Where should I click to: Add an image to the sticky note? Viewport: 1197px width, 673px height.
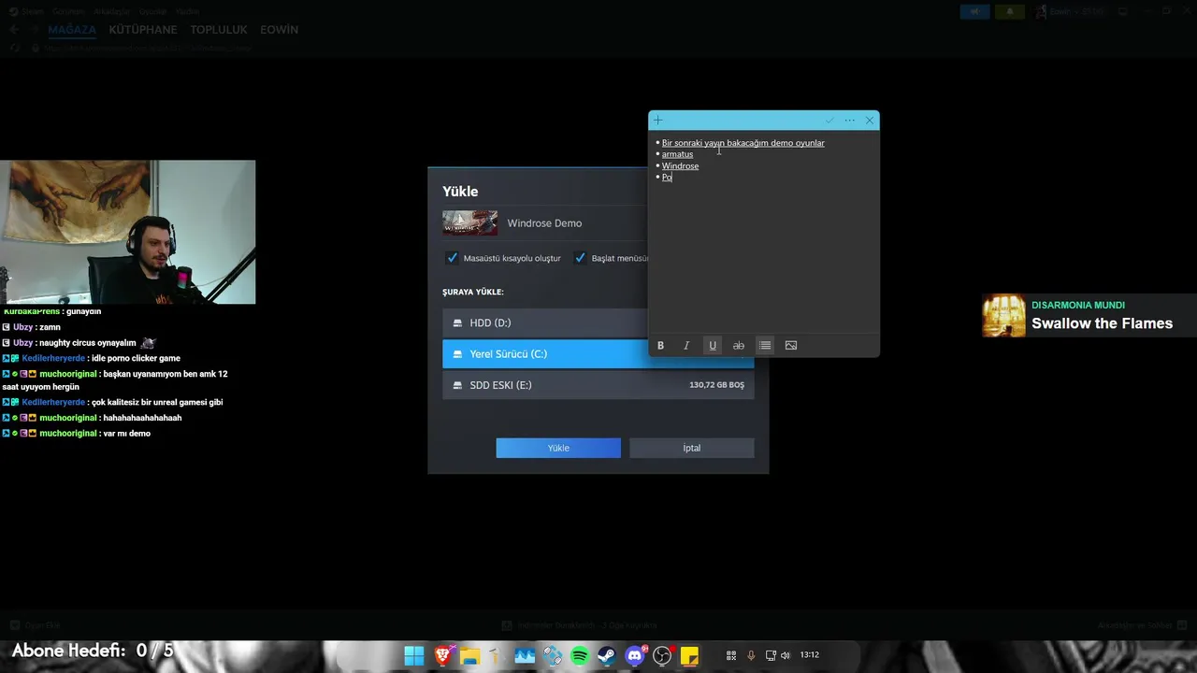791,346
